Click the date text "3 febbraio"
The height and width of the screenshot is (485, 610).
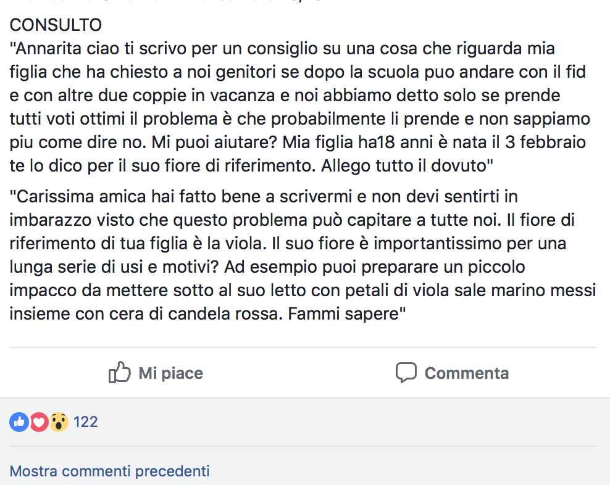tap(545, 143)
